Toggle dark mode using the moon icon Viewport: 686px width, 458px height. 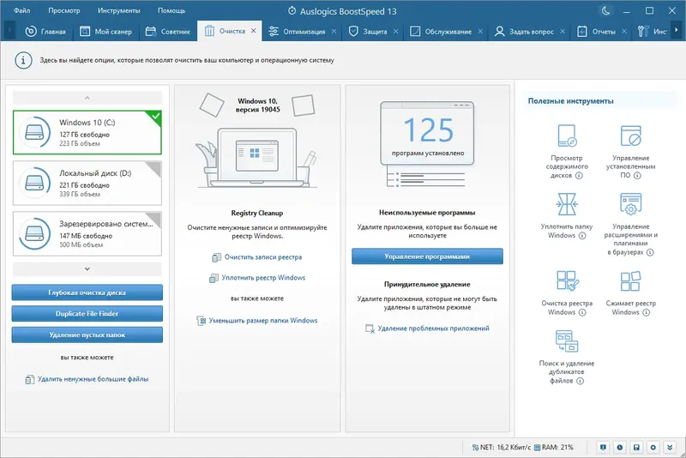coord(606,11)
